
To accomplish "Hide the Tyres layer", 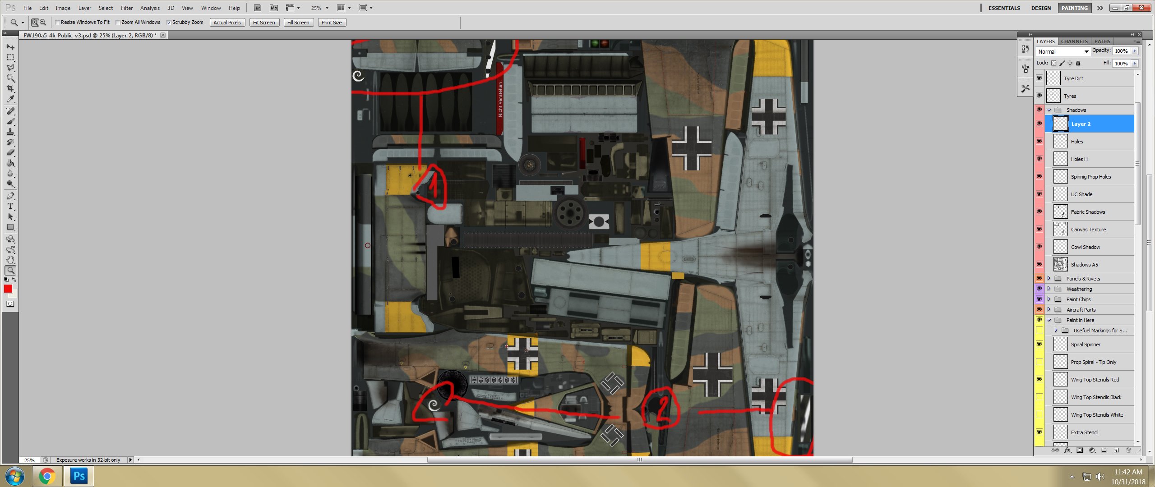I will [x=1039, y=96].
